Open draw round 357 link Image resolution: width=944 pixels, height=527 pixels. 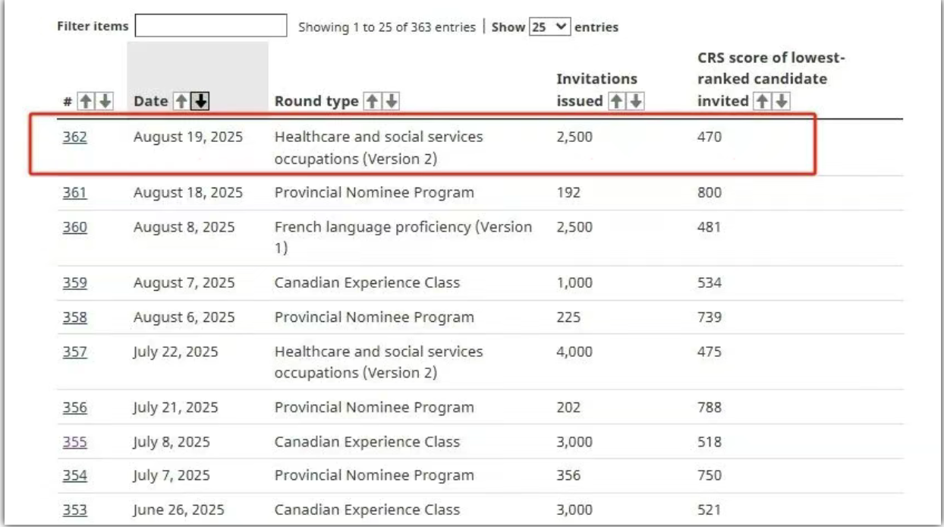point(74,352)
